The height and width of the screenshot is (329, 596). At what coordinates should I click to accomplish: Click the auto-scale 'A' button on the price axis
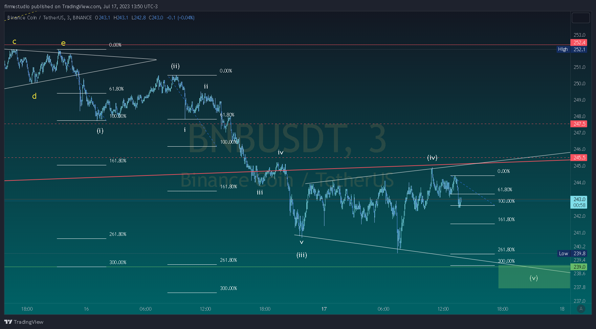(581, 309)
